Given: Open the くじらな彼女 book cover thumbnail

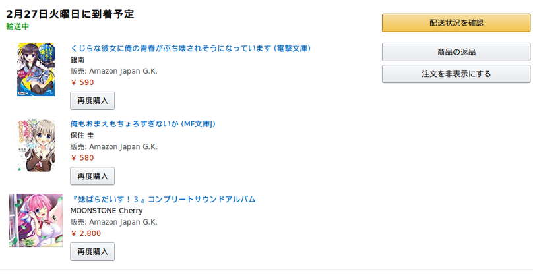Looking at the screenshot, I should pyautogui.click(x=26, y=69).
